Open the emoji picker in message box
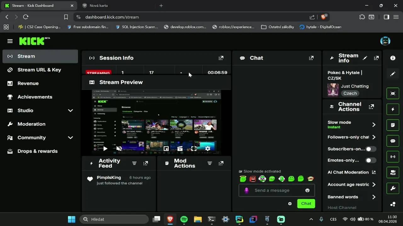The height and width of the screenshot is (226, 403). [x=308, y=190]
